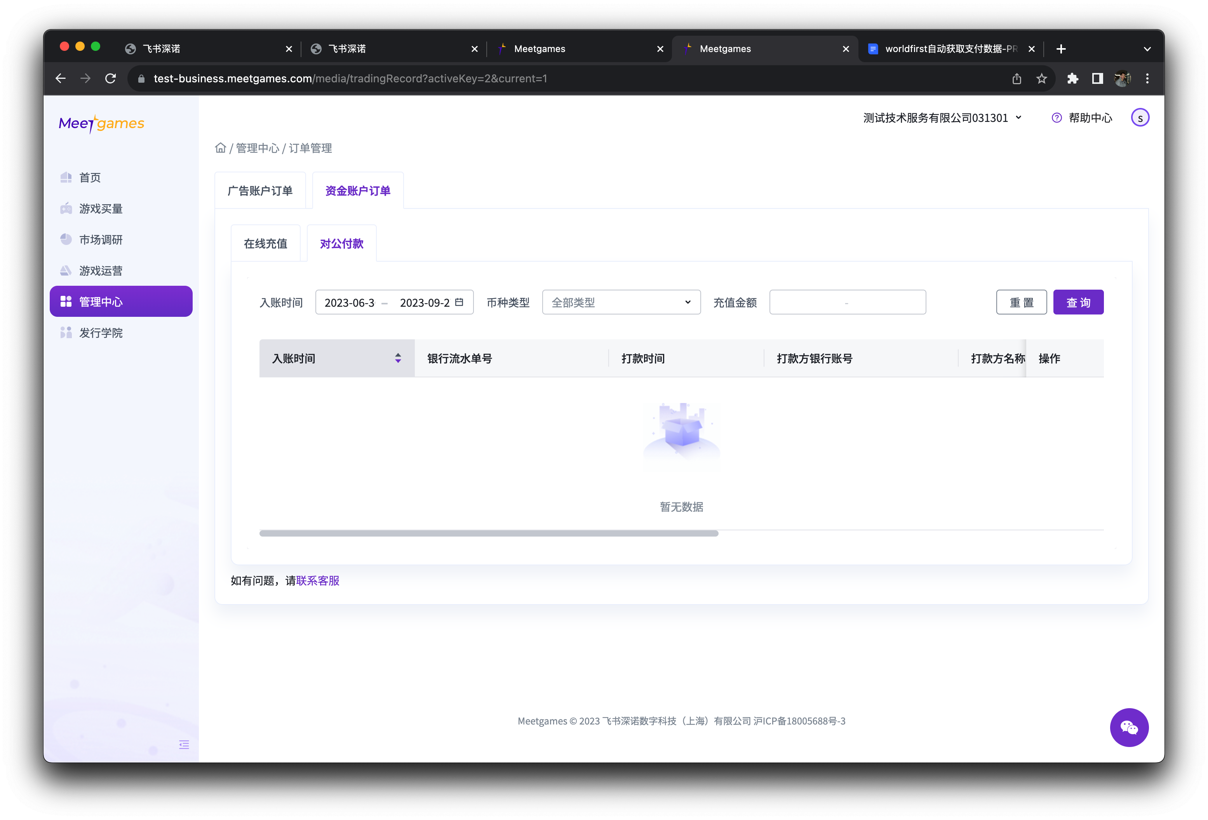
Task: Bookmark the page with the star icon
Action: [x=1041, y=78]
